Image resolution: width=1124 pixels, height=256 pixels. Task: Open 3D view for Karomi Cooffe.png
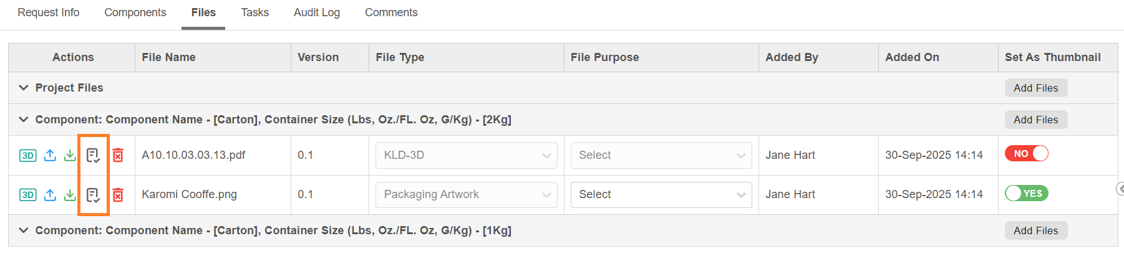point(27,195)
